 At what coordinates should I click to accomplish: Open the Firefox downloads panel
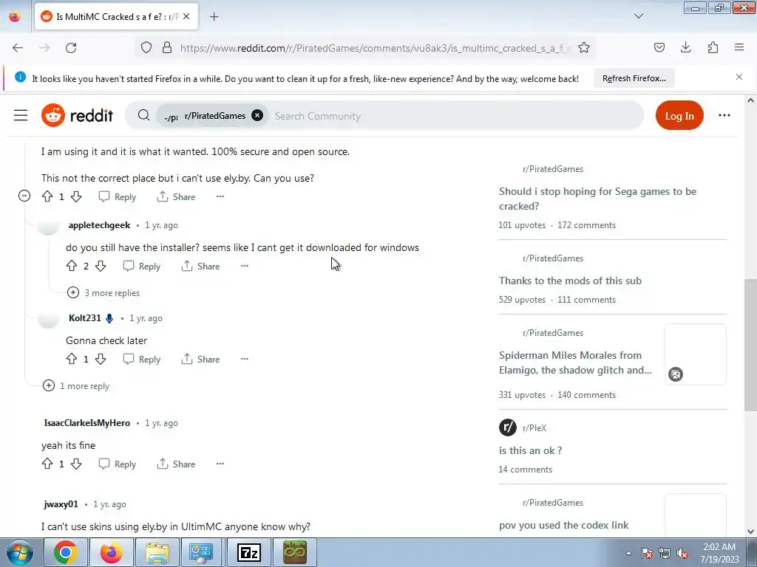[685, 47]
